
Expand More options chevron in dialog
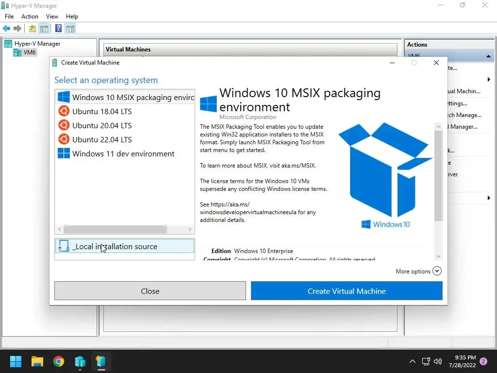click(x=437, y=271)
